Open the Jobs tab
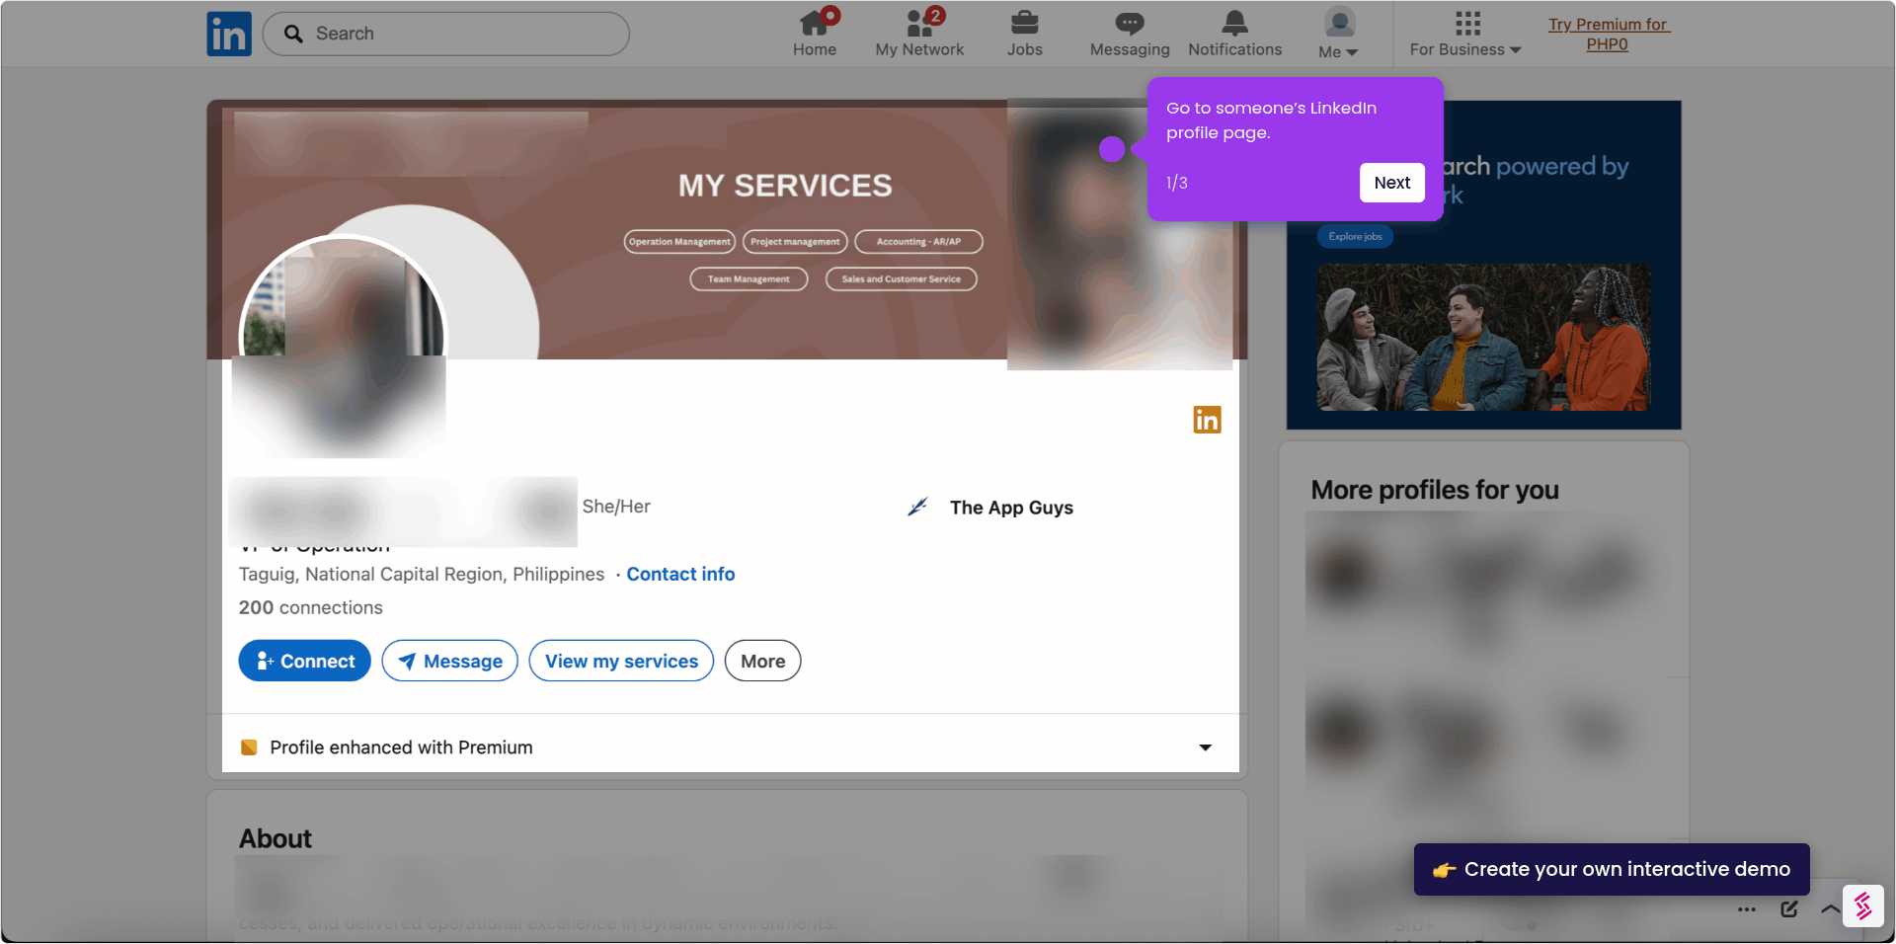The height and width of the screenshot is (944, 1896). tap(1025, 34)
